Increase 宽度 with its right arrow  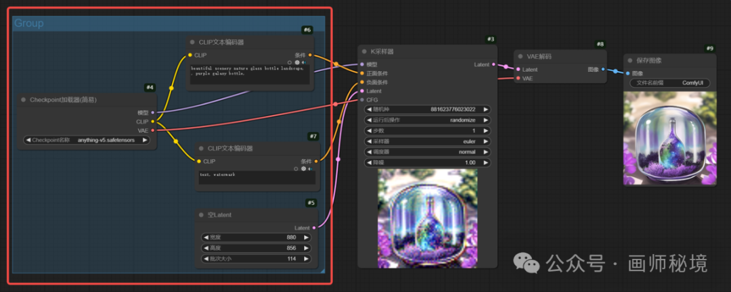pyautogui.click(x=306, y=237)
